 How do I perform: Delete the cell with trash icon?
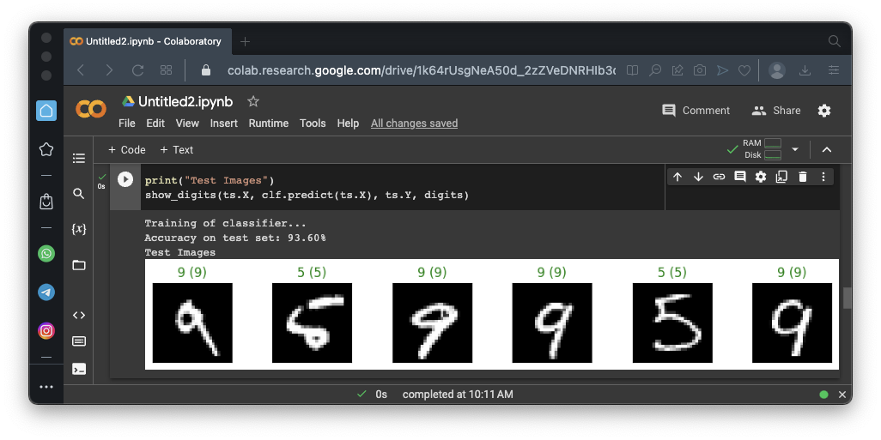(802, 177)
